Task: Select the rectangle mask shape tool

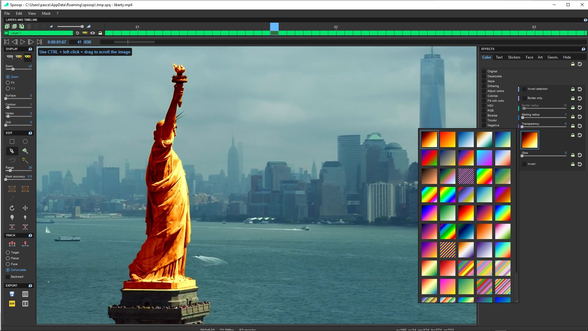Action: point(12,142)
